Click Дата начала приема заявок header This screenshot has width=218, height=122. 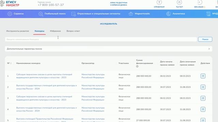point(167,63)
